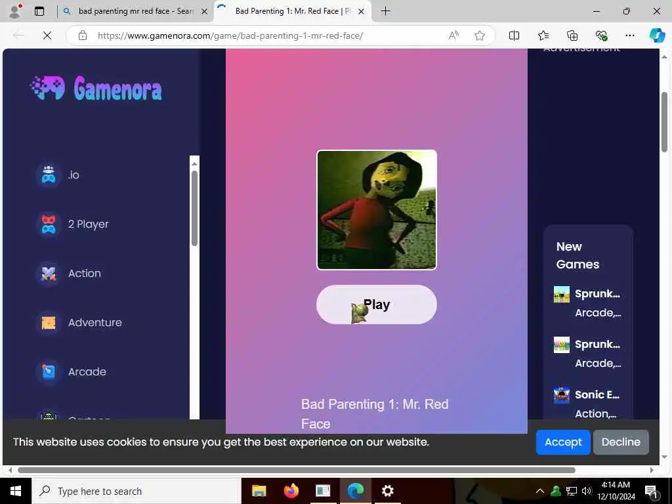Click the sidebar scroll up arrow

coord(194,163)
